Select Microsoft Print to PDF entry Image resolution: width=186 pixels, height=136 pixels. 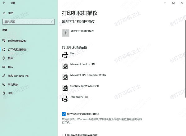(x=83, y=64)
